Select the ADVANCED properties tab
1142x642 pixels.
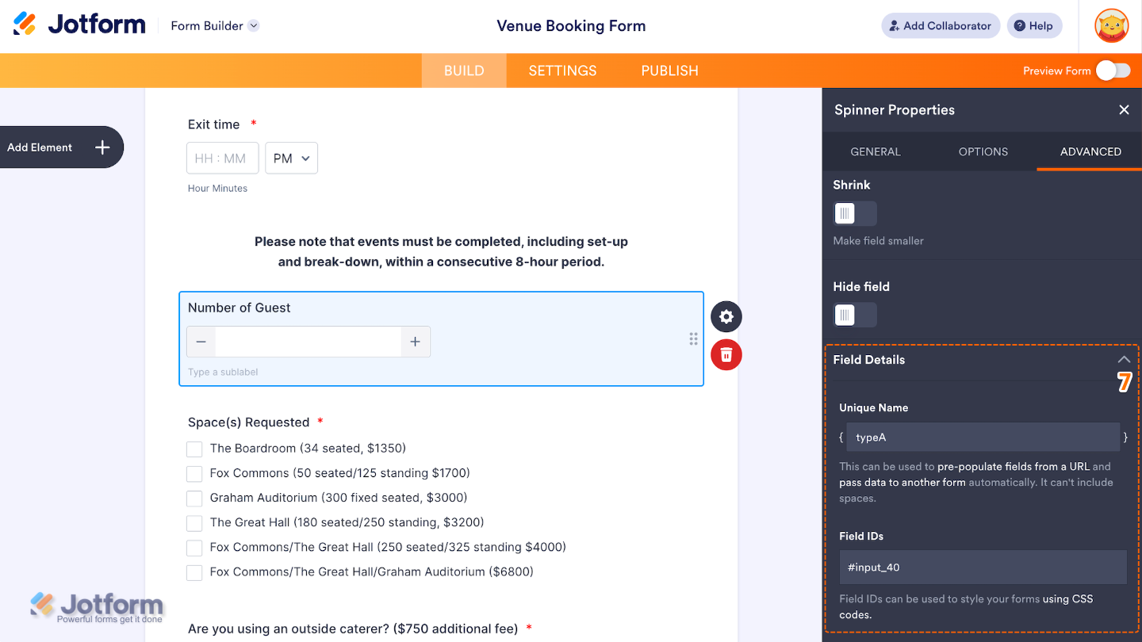(x=1090, y=151)
